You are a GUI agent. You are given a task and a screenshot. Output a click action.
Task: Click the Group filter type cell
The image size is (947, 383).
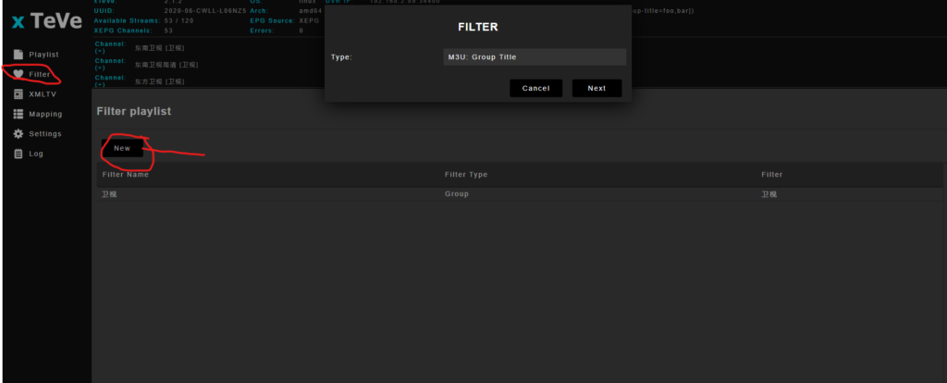(x=457, y=194)
